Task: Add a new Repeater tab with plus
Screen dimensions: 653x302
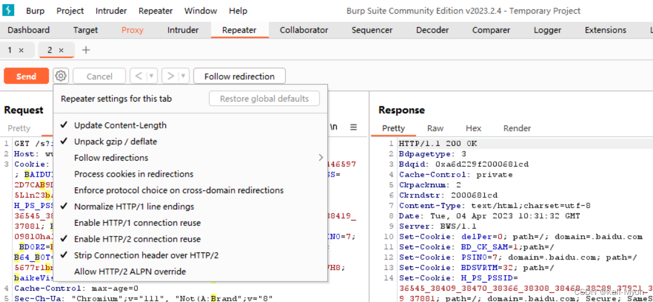Action: point(86,50)
